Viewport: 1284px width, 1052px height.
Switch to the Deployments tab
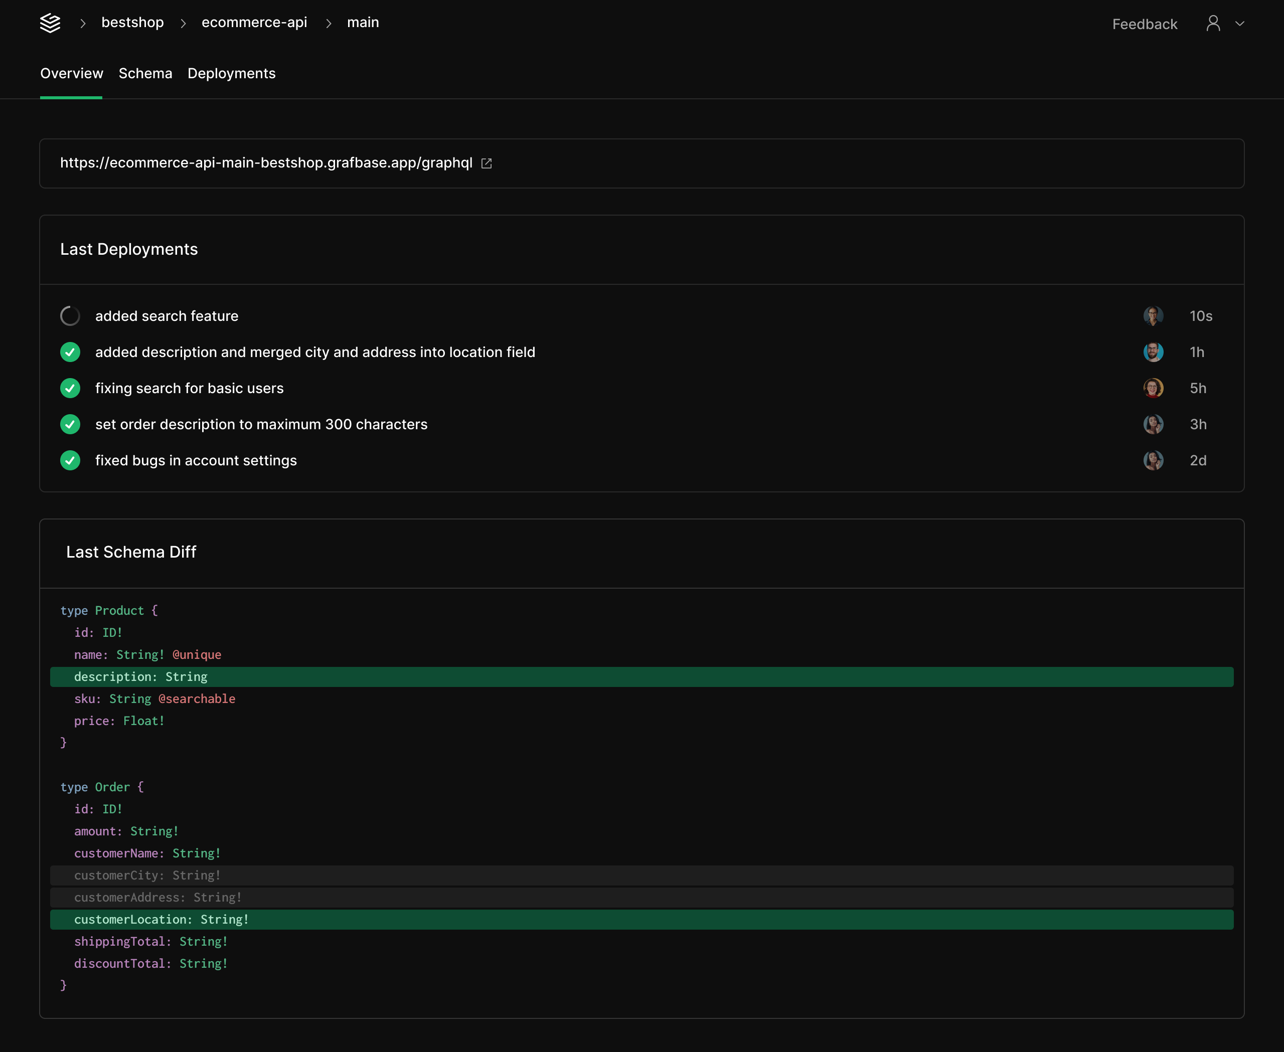(x=232, y=73)
